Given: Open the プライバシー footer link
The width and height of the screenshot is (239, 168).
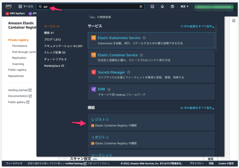Looking at the screenshot, I should pyautogui.click(x=197, y=164).
